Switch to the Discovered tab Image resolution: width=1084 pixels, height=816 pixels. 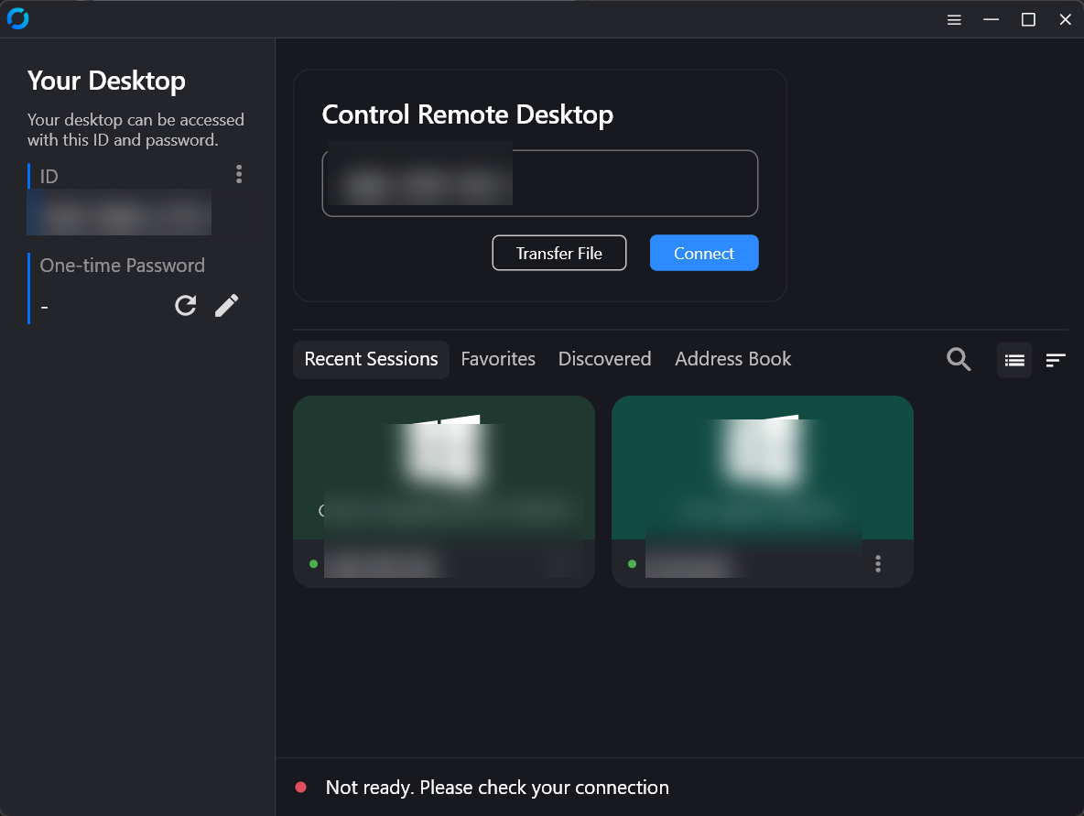pyautogui.click(x=604, y=359)
